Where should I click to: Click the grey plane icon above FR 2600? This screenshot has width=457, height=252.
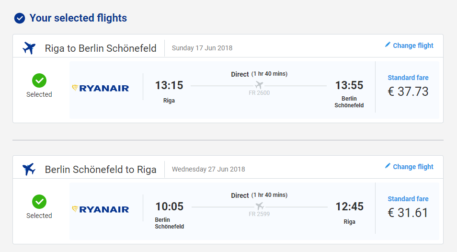(x=259, y=85)
